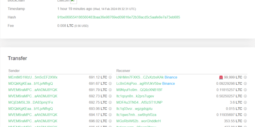Click info icon next to 0.015 LTC

pyautogui.click(x=245, y=108)
